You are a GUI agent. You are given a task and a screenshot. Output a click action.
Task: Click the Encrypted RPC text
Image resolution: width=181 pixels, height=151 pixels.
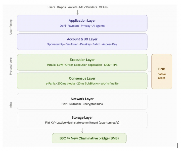[93, 104]
